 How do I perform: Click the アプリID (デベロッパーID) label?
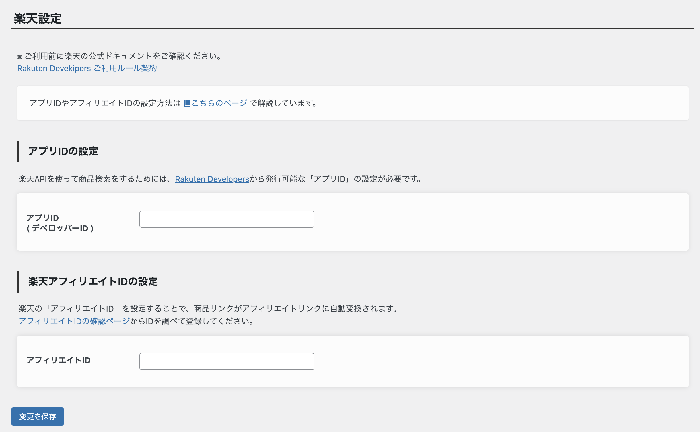tap(60, 223)
